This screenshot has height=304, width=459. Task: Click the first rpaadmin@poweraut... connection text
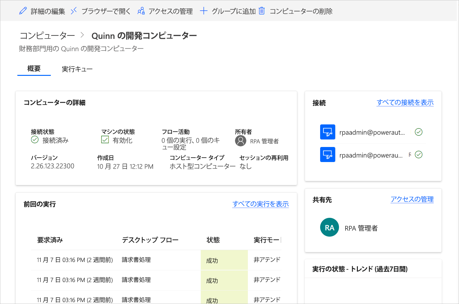tap(372, 132)
